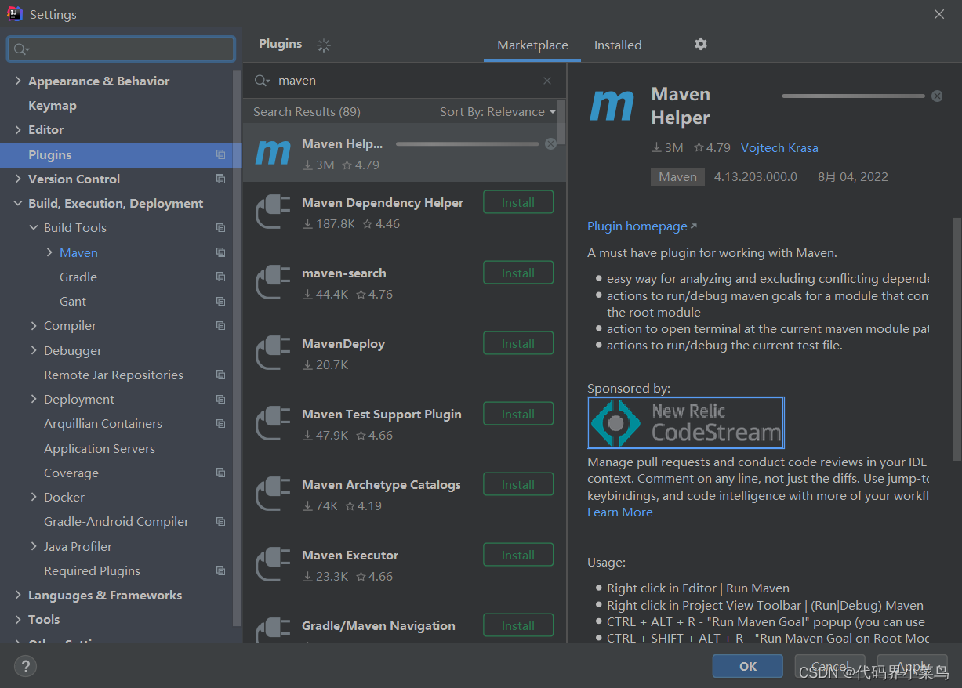962x688 pixels.
Task: Open the Plugin homepage link
Action: pos(637,226)
